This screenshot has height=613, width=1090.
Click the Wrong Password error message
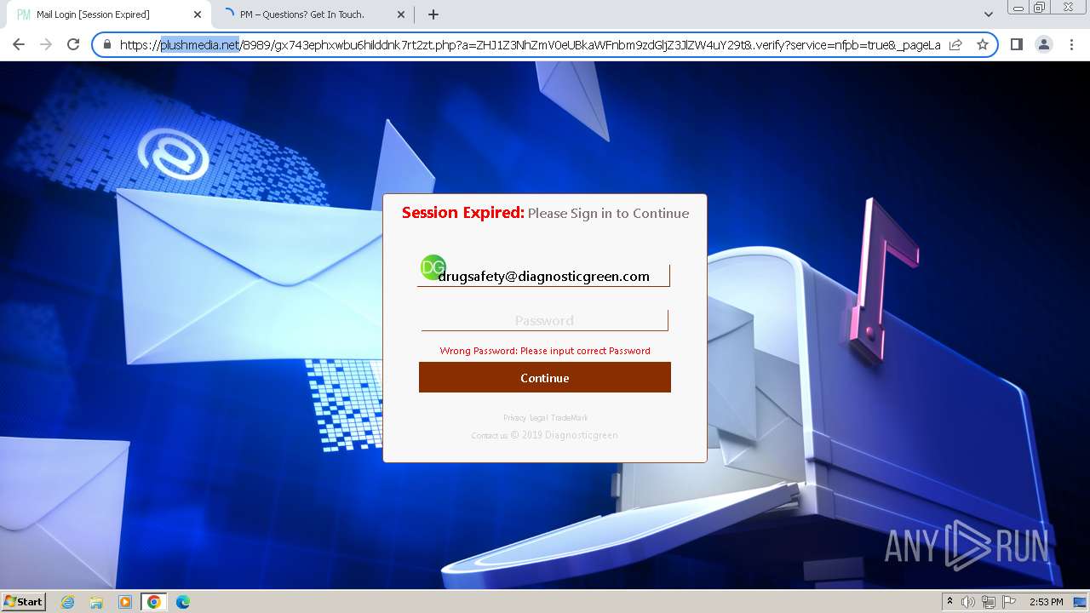545,351
